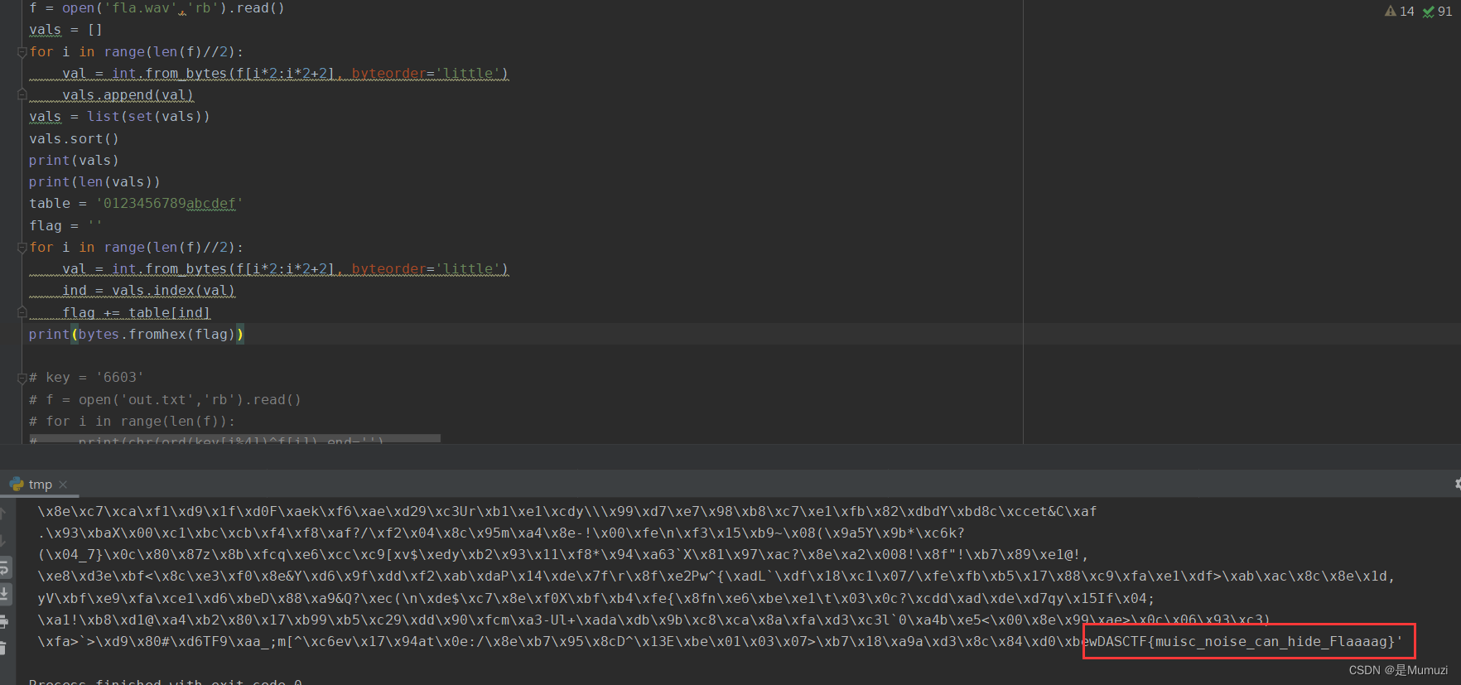Click the print(vals) line
1461x685 pixels.
pyautogui.click(x=74, y=160)
